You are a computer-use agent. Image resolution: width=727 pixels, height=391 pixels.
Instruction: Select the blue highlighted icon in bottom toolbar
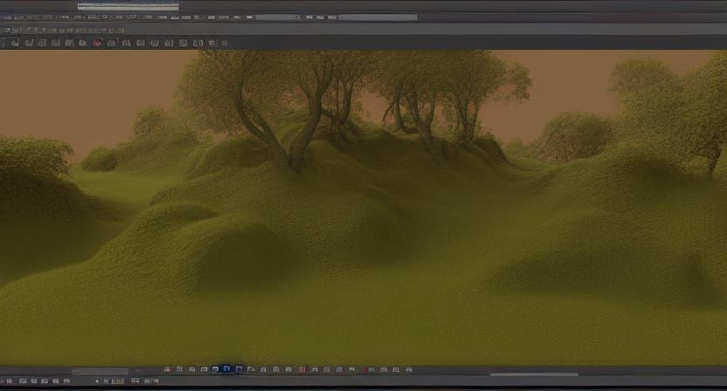tap(226, 369)
